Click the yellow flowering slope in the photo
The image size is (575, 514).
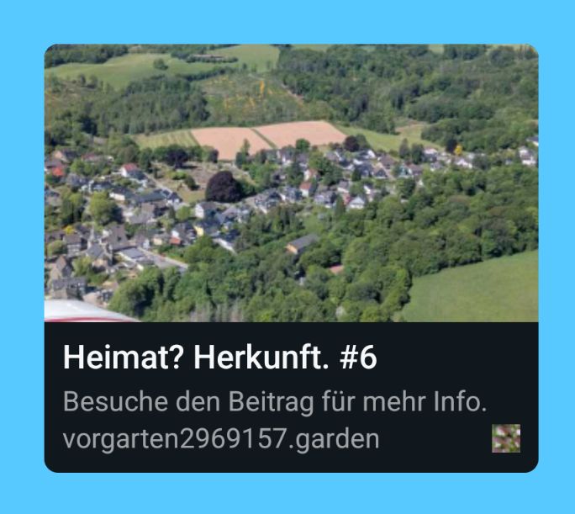coord(250,95)
